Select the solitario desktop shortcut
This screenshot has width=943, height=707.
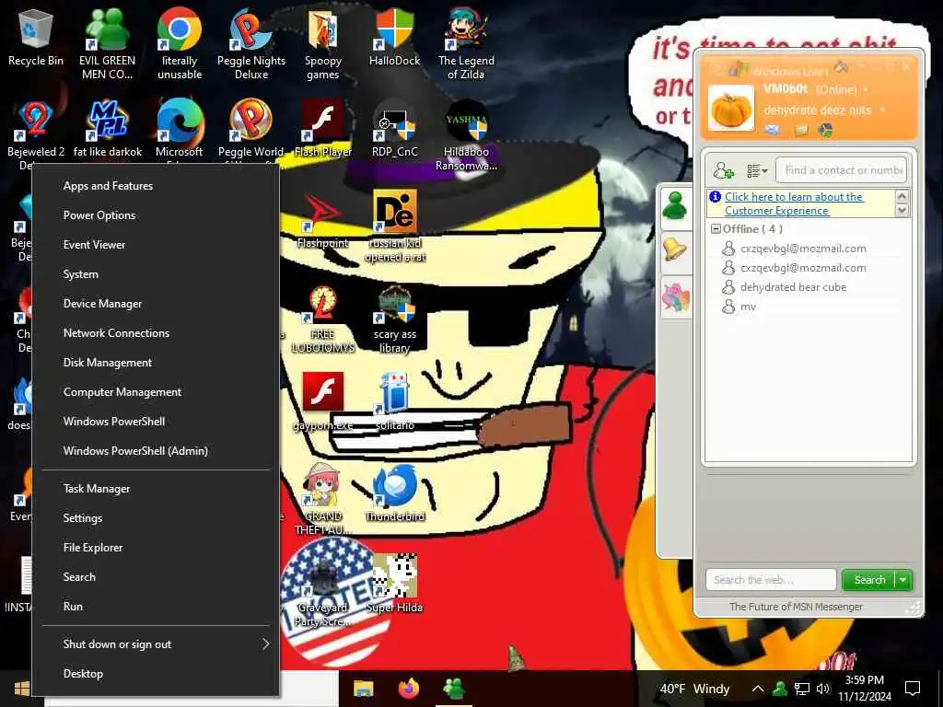[394, 401]
